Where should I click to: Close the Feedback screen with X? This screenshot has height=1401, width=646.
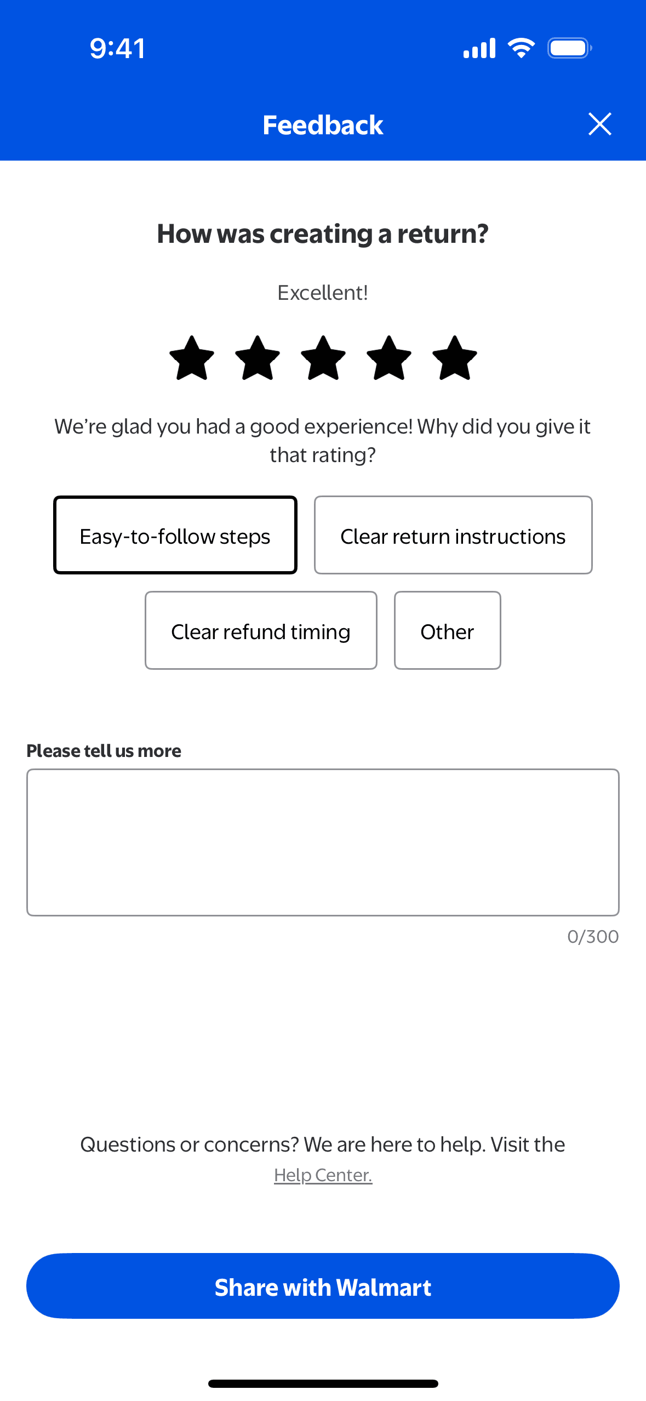point(599,124)
